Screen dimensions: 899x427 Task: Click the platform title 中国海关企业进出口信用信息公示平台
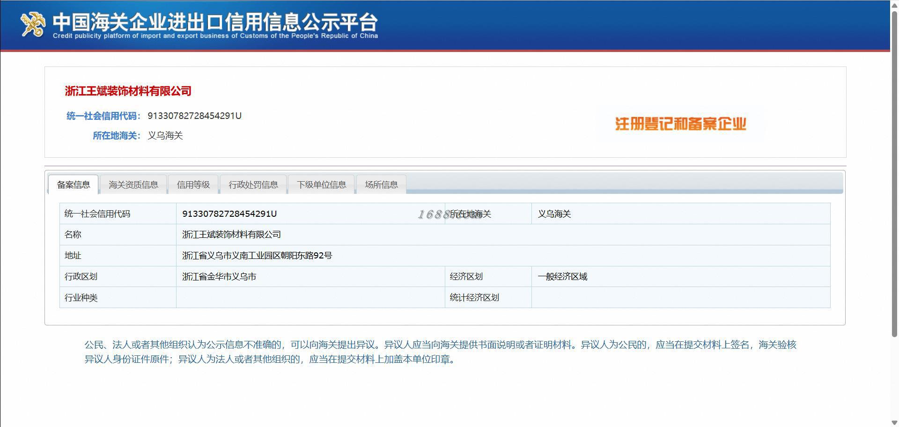click(x=215, y=22)
